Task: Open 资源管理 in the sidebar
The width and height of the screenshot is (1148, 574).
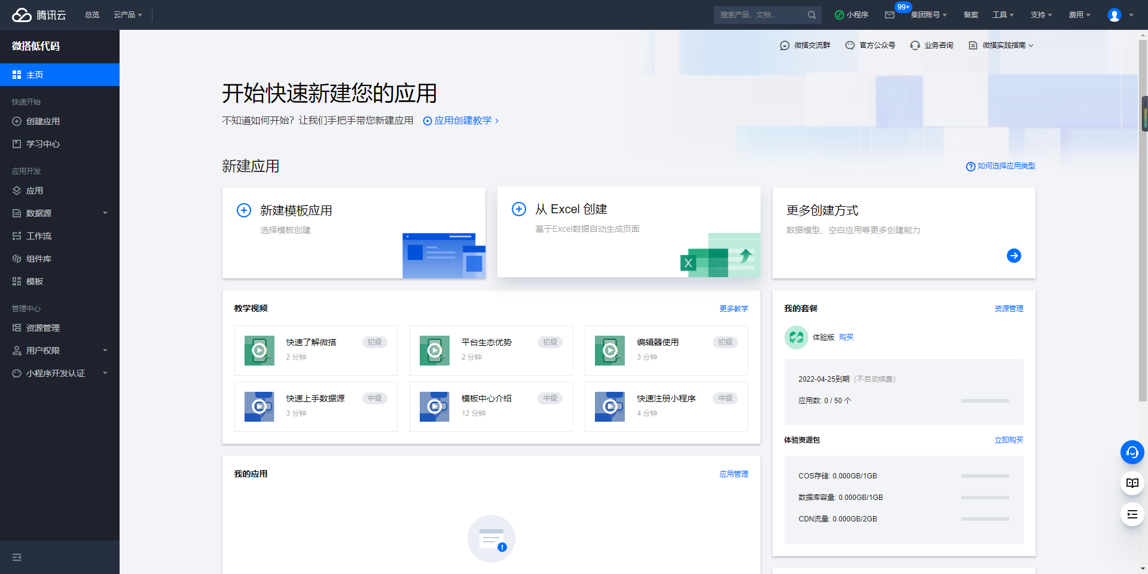Action: click(x=60, y=328)
